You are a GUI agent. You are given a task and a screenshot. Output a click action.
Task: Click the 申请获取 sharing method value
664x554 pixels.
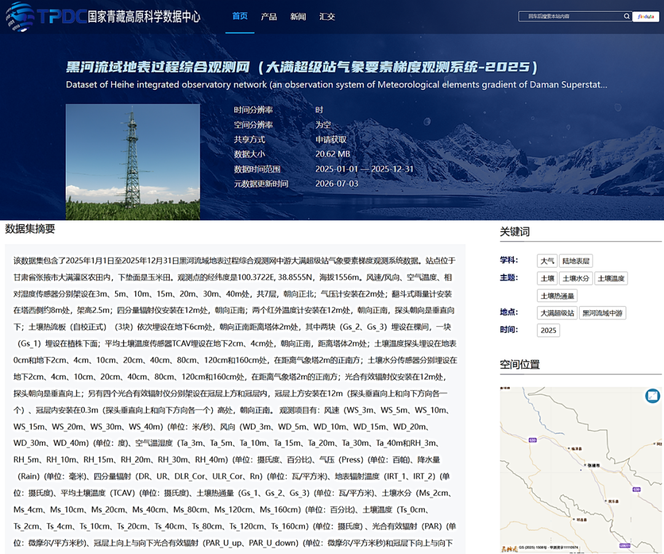point(331,140)
